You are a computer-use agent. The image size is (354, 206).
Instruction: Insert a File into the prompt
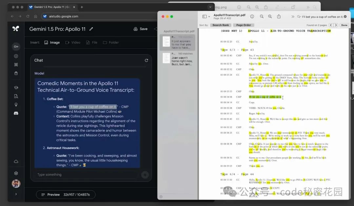92,42
